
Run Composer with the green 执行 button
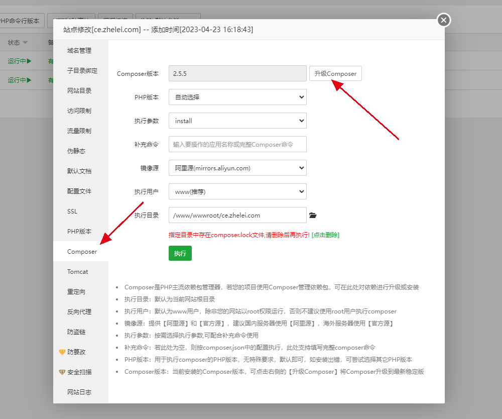[x=180, y=253]
